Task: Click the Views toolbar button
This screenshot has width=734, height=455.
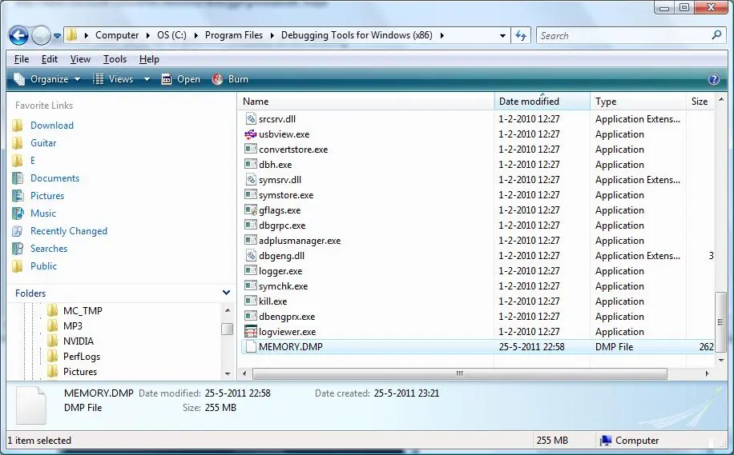Action: pos(113,79)
